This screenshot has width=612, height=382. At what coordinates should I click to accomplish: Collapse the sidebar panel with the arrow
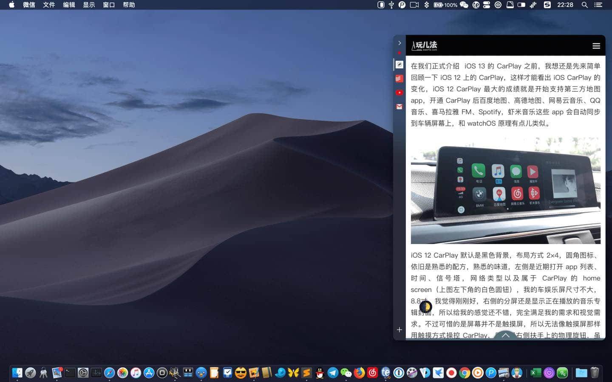(x=399, y=43)
